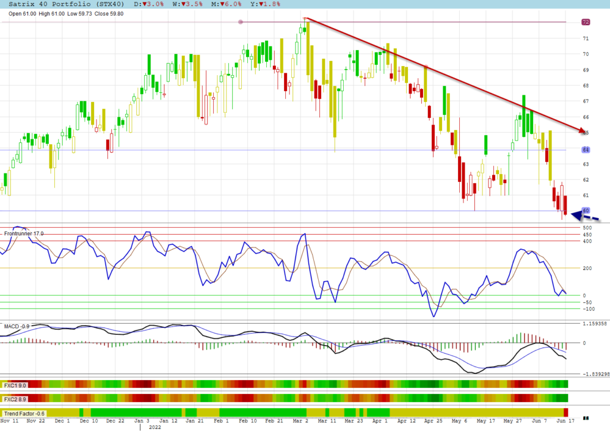Click the 62 price axis label
Image resolution: width=610 pixels, height=438 pixels.
click(586, 180)
